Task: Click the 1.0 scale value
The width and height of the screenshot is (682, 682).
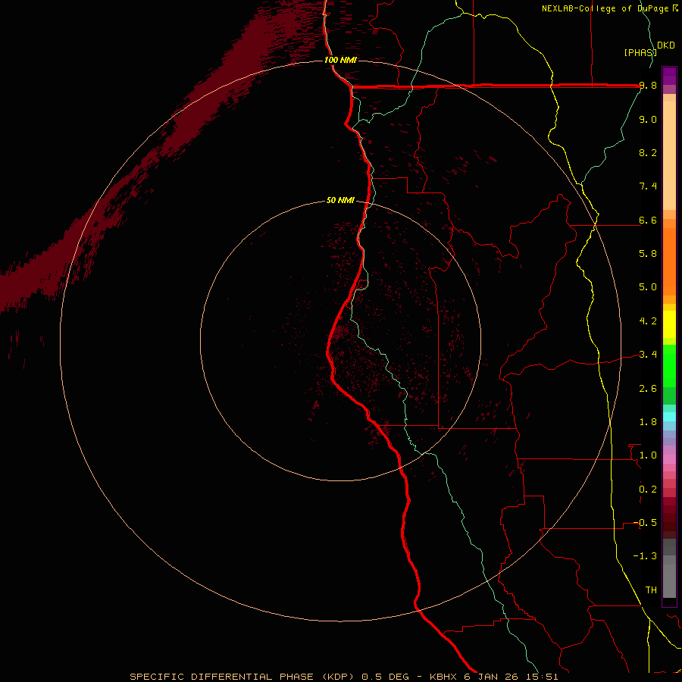Action: 648,455
